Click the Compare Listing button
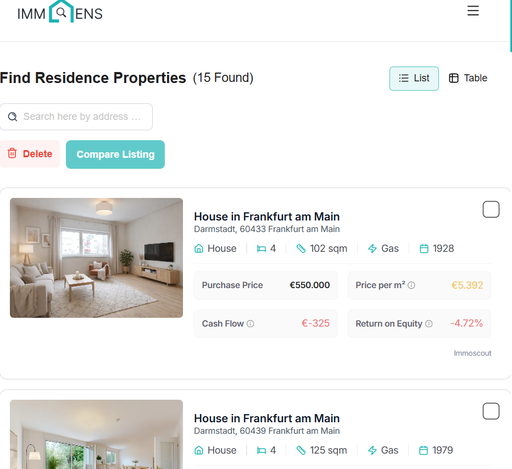This screenshot has width=512, height=469. 115,155
